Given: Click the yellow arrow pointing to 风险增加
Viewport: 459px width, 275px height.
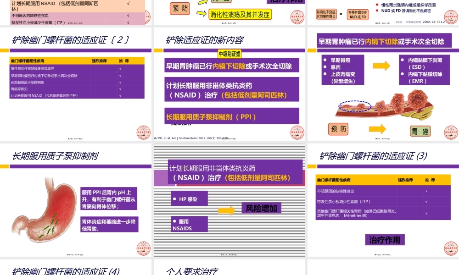Looking at the screenshot, I should pos(226,210).
